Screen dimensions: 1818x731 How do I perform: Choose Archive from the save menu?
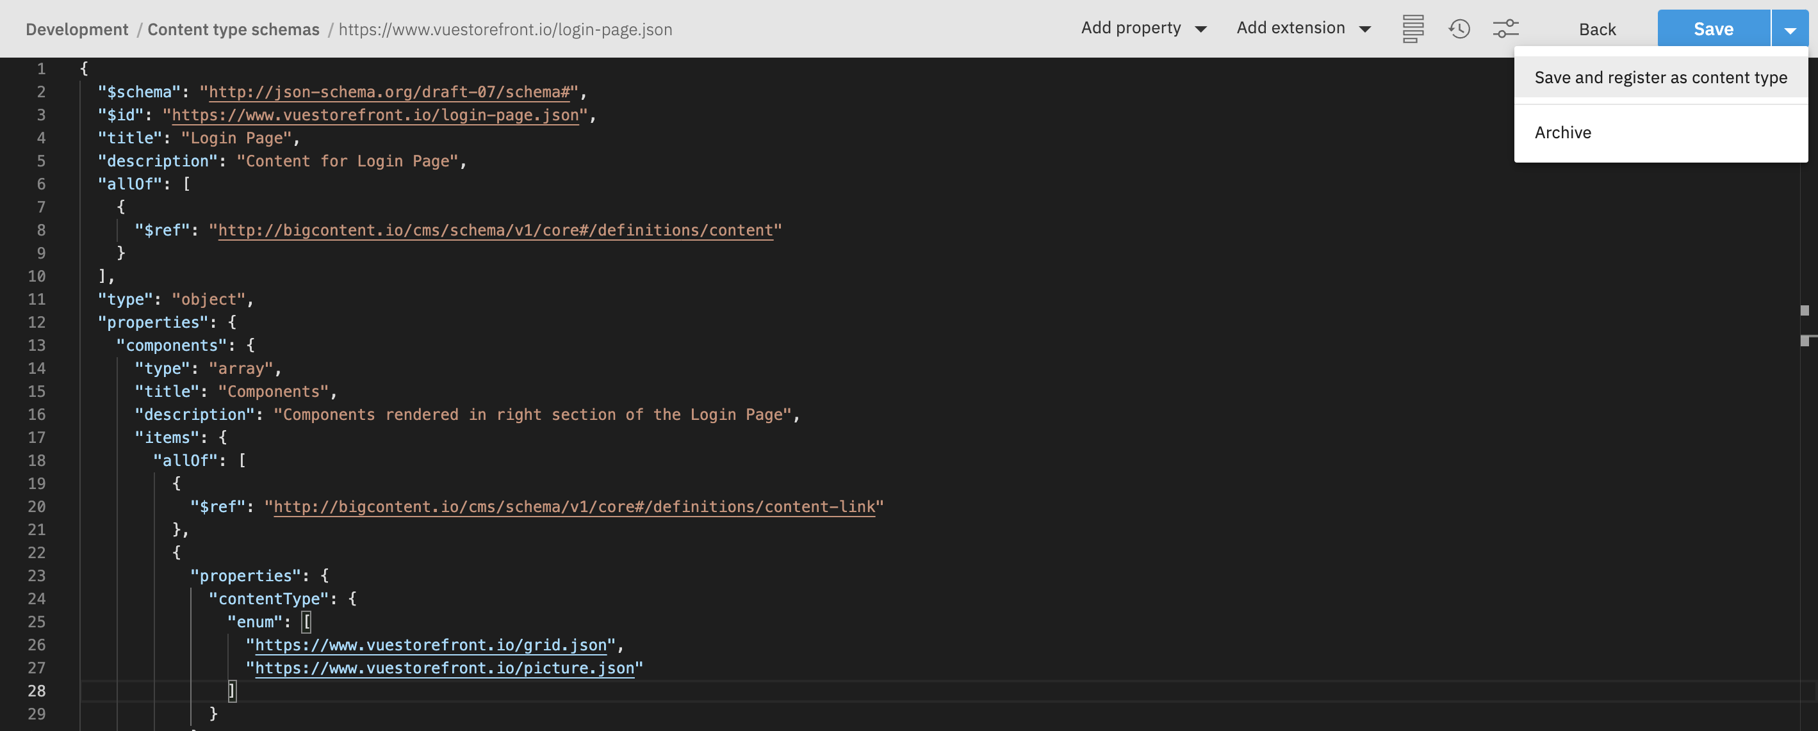pyautogui.click(x=1562, y=133)
